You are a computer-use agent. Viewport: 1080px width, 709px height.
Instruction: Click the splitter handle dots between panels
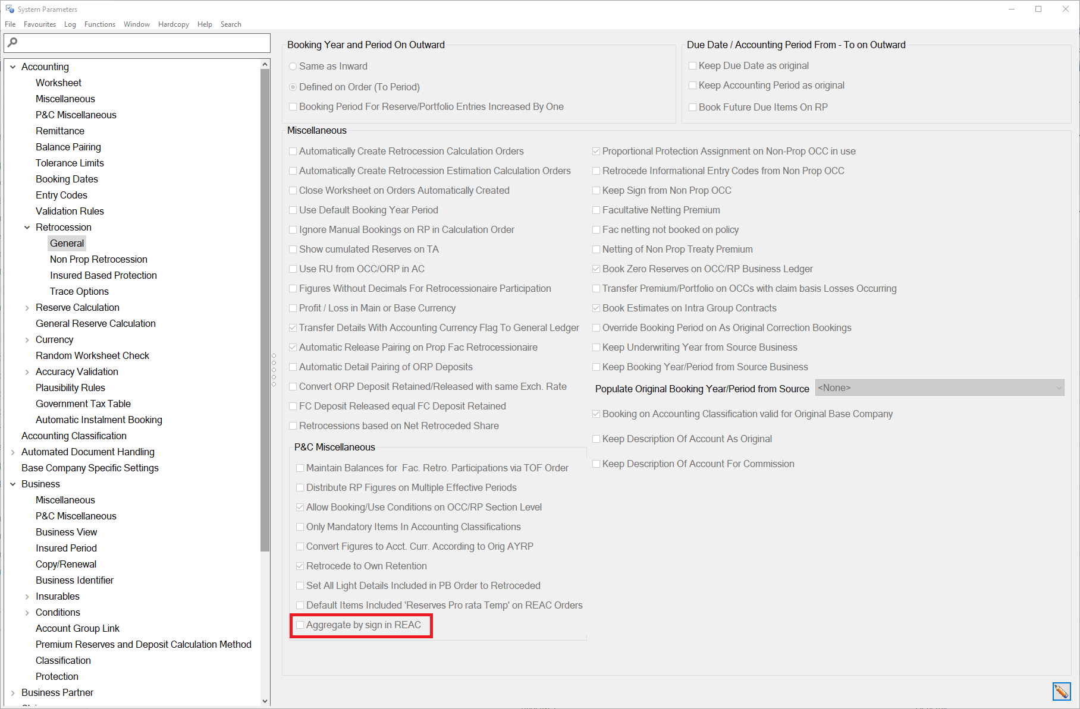point(274,370)
